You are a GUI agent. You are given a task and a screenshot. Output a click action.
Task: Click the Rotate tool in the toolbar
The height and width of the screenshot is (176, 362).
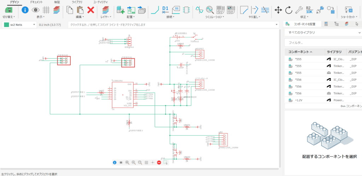[x=288, y=10]
